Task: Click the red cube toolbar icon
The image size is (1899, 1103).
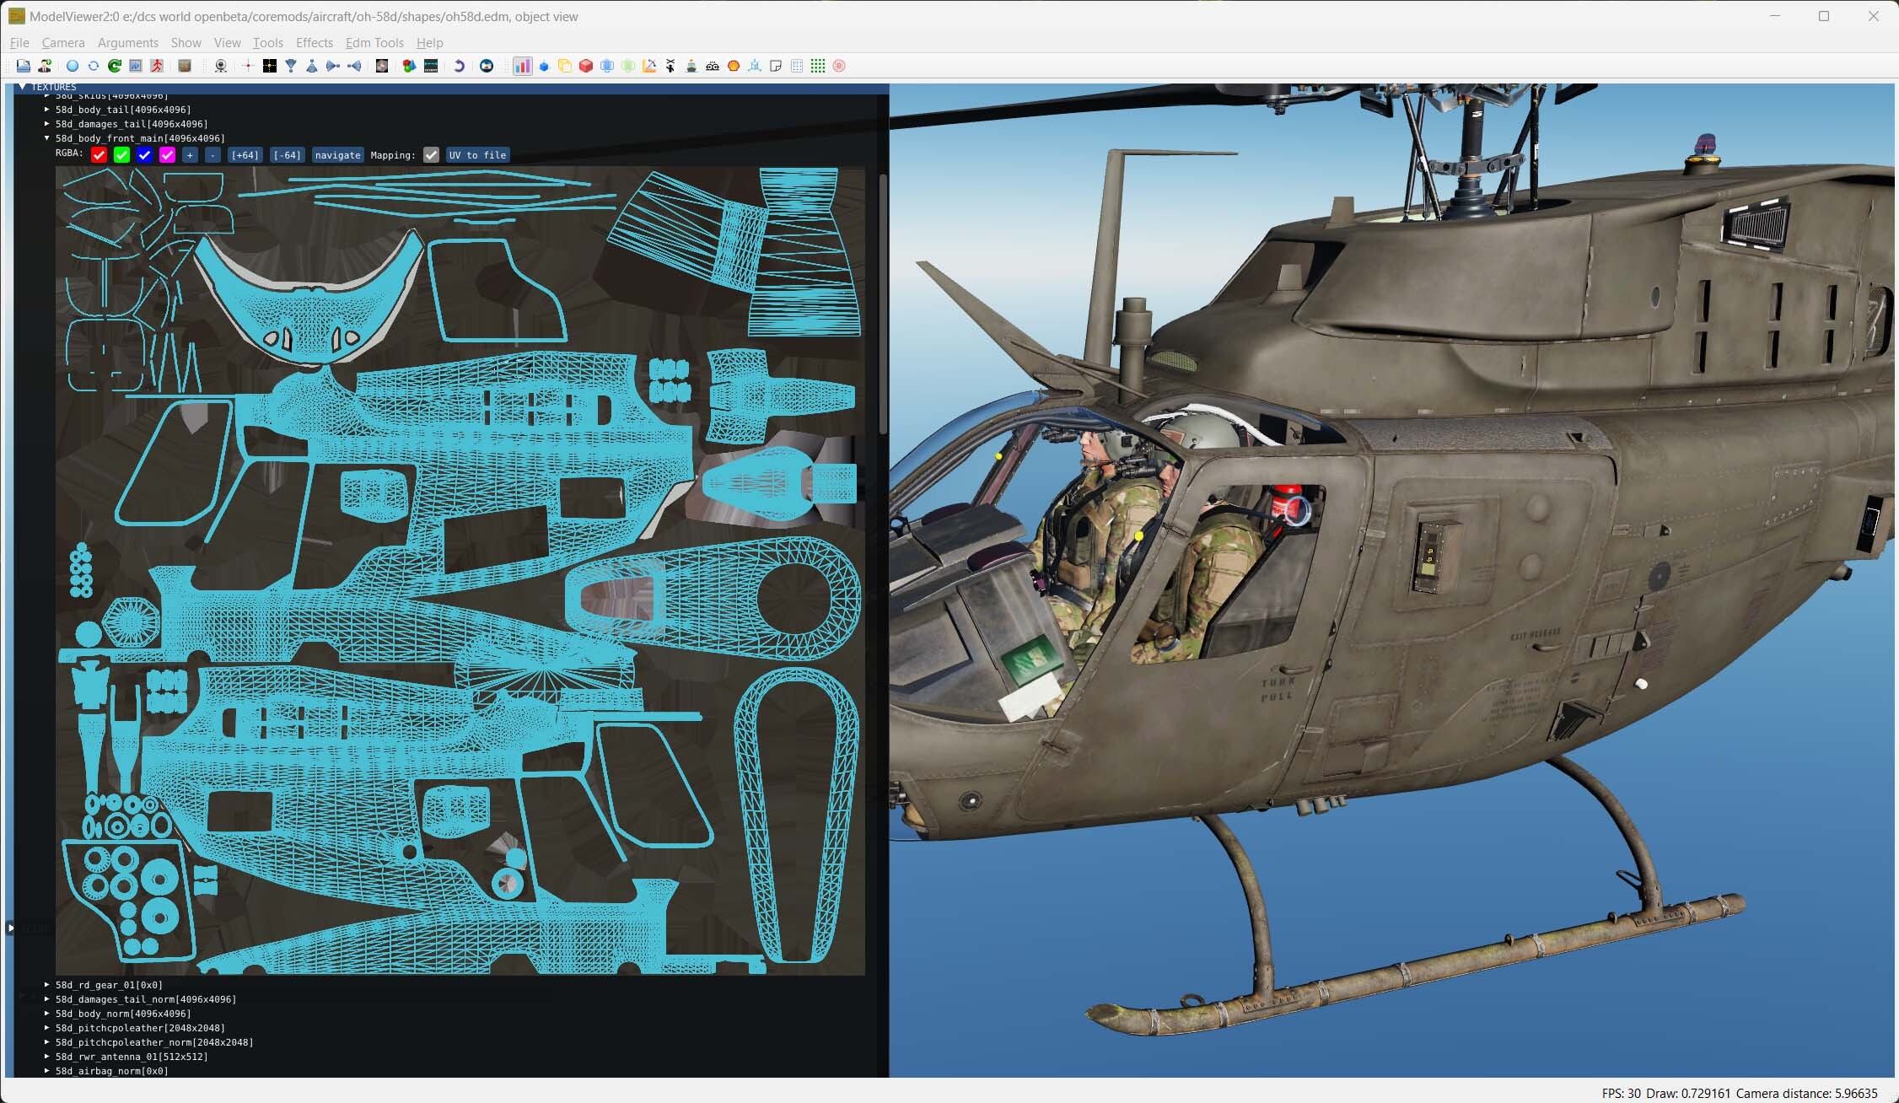Action: click(x=586, y=66)
